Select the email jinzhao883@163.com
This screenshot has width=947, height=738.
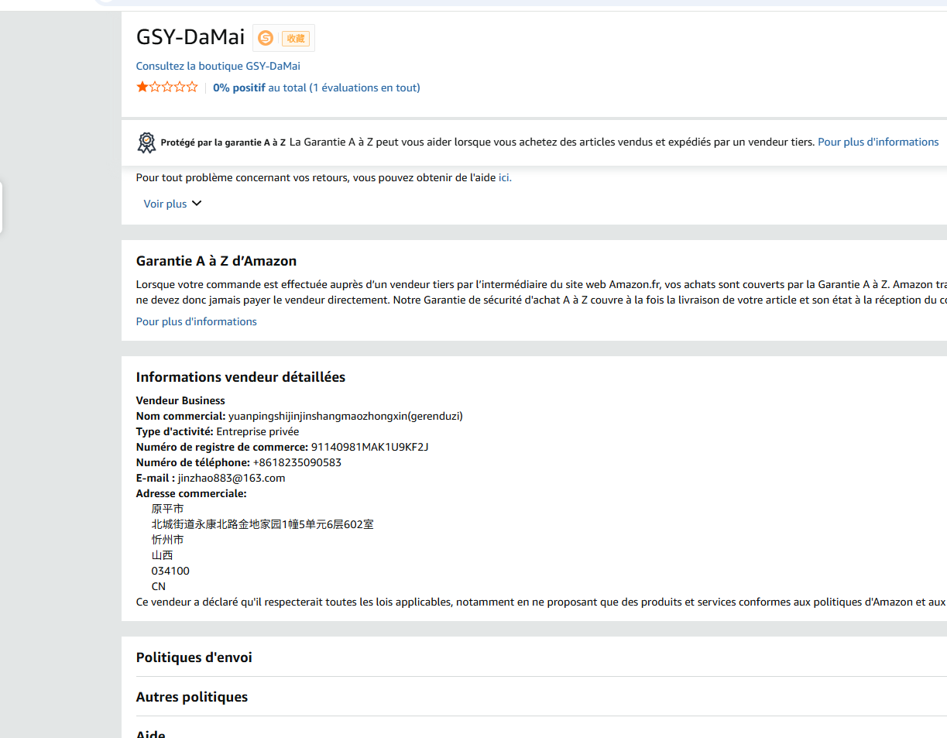point(232,478)
